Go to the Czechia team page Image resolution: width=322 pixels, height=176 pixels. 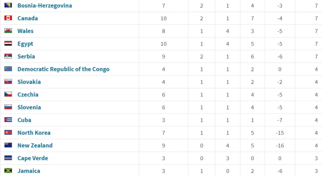[x=28, y=95]
